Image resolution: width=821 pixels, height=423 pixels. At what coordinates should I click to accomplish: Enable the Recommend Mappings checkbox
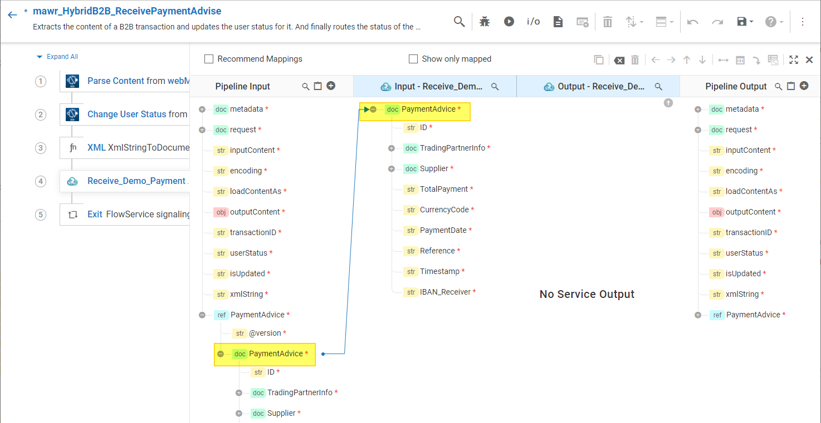209,58
